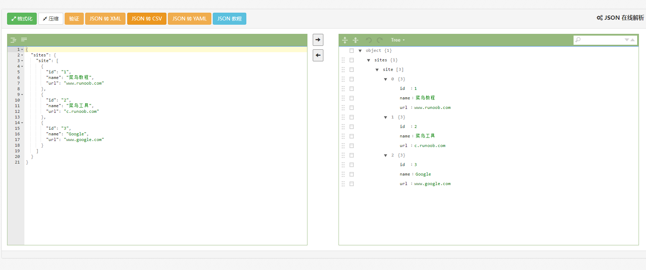Screen dimensions: 646x270
Task: Open actions menu box for object row
Action: coord(352,51)
